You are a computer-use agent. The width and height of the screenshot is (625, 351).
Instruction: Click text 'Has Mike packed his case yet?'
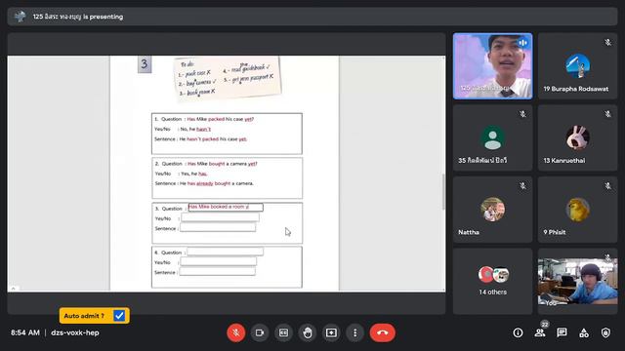tap(221, 119)
